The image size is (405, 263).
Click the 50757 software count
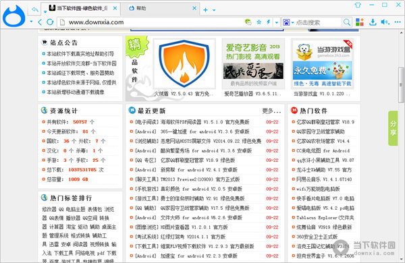(x=80, y=122)
